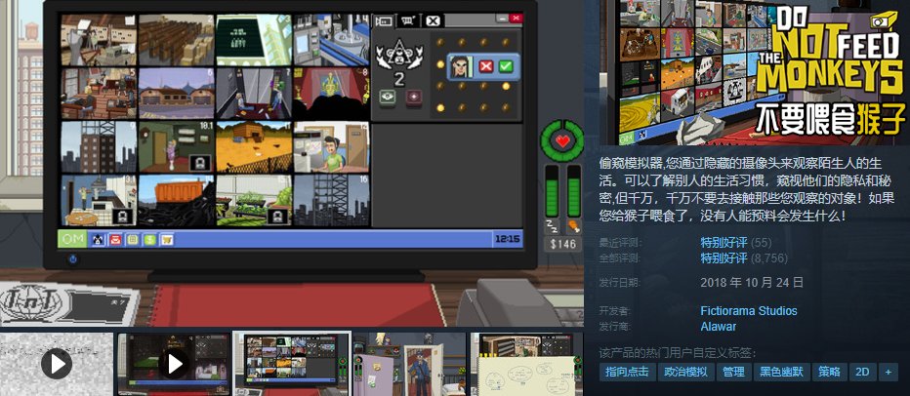Click the padlock icon on camera feed 10.1

pyautogui.click(x=200, y=163)
